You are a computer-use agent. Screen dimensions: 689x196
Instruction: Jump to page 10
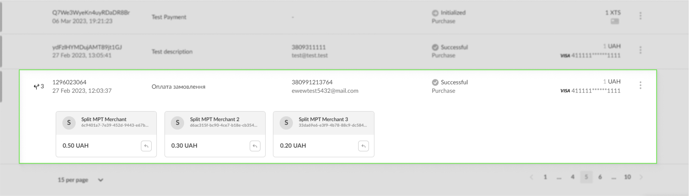[627, 177]
